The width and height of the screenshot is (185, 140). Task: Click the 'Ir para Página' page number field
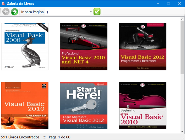69,12
